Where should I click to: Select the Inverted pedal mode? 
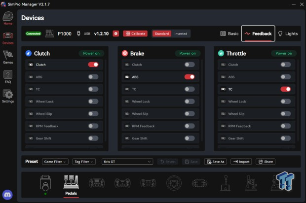[x=181, y=34]
